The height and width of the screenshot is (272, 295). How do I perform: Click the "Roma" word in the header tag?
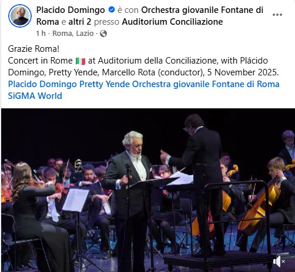click(x=48, y=22)
